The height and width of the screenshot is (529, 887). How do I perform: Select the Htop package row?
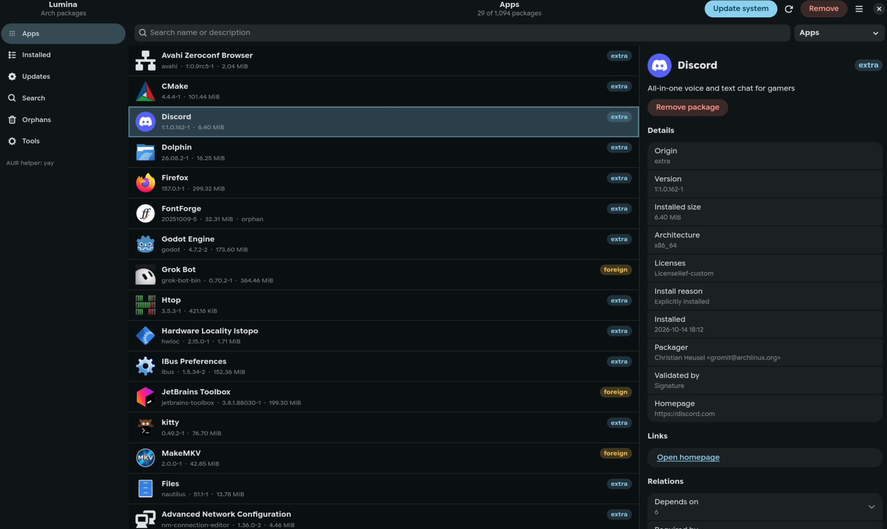click(x=384, y=305)
